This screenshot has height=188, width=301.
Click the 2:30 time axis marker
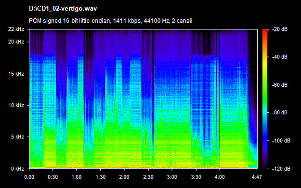coord(148,177)
